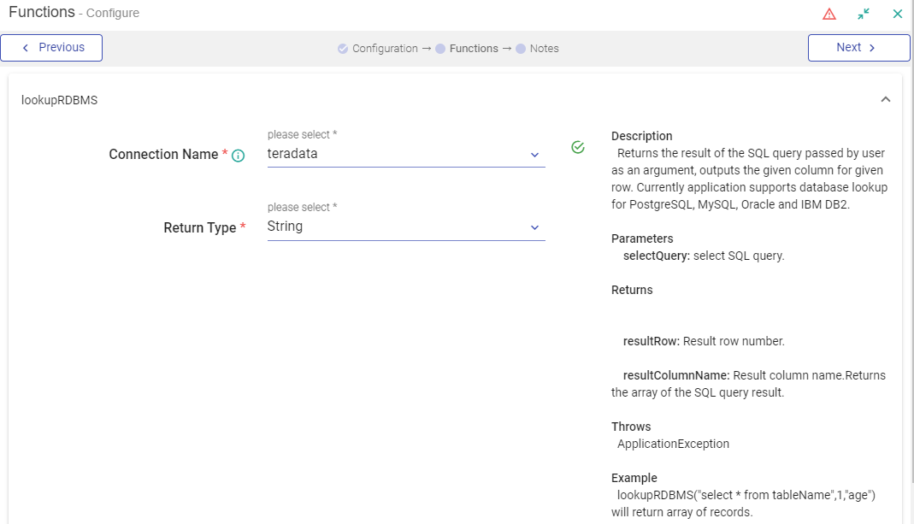Select the Configuration wizard step
914x524 pixels.
pyautogui.click(x=378, y=49)
